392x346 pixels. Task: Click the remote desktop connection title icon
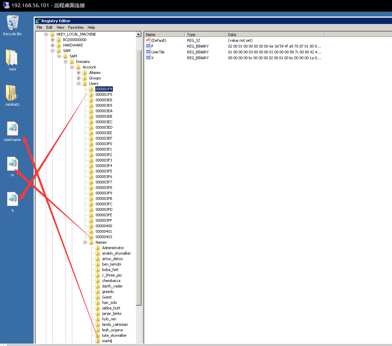[6, 5]
